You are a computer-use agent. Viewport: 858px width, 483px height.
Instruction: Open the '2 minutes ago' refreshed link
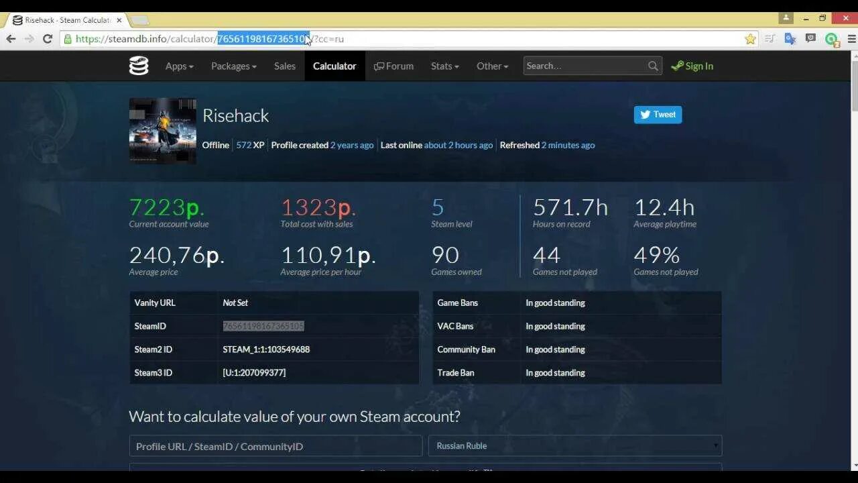568,145
